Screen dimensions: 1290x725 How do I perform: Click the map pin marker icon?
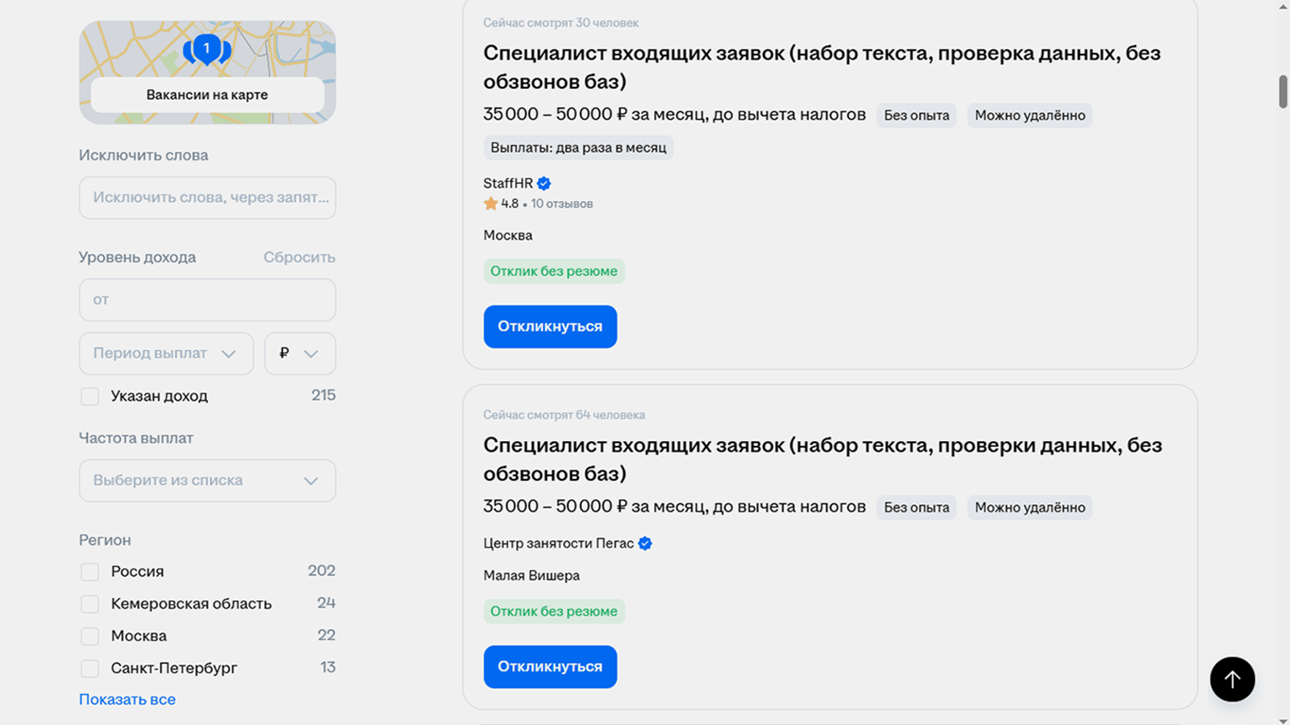(207, 49)
